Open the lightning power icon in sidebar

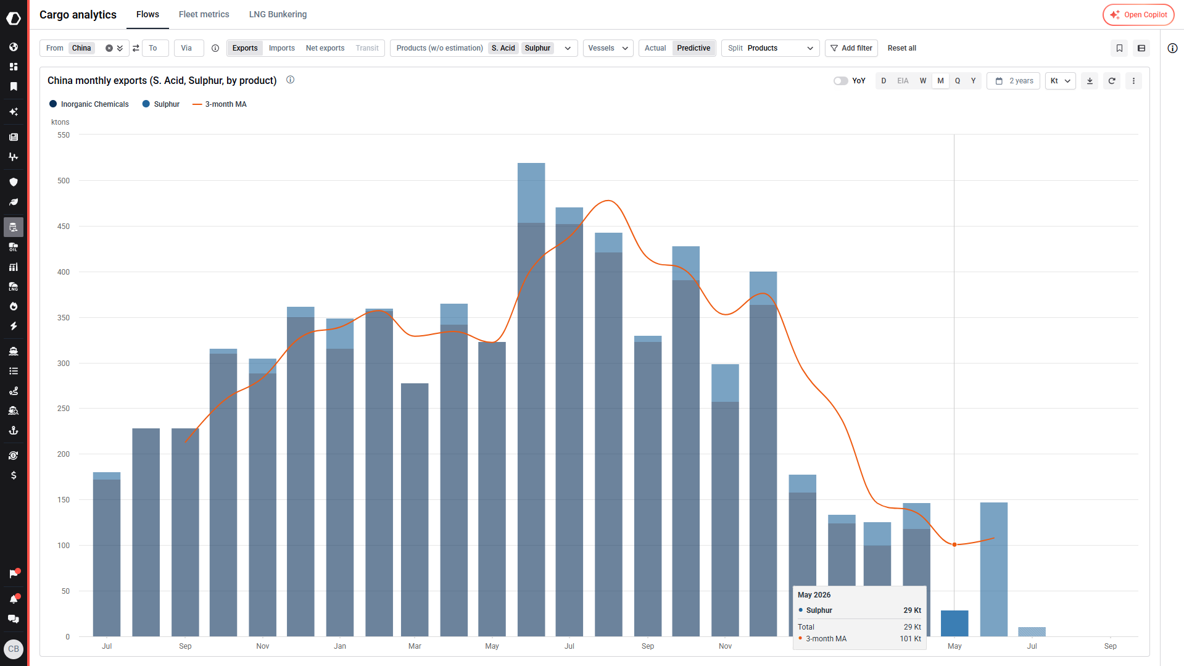point(14,326)
